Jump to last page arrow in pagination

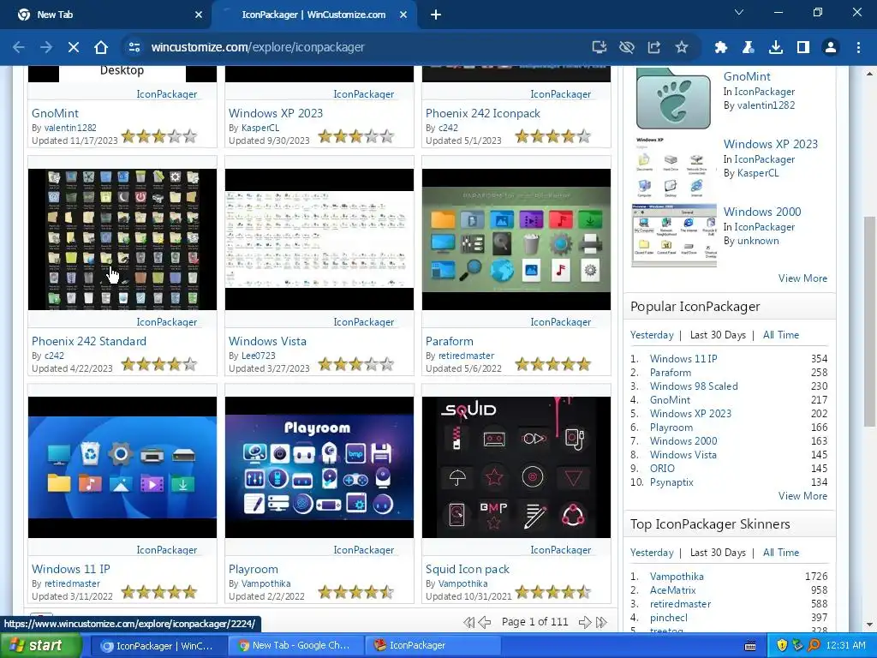coord(601,622)
